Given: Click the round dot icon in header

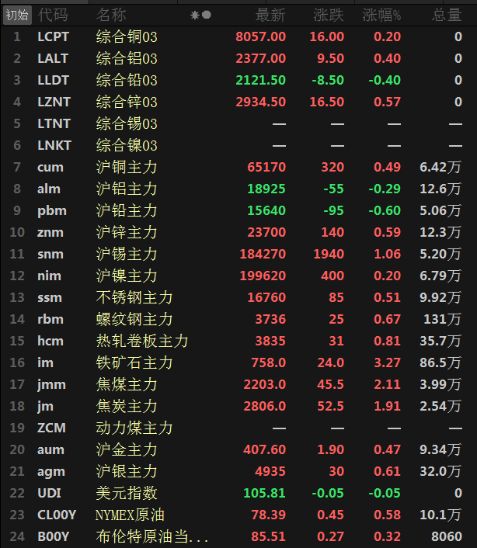Looking at the screenshot, I should (207, 15).
